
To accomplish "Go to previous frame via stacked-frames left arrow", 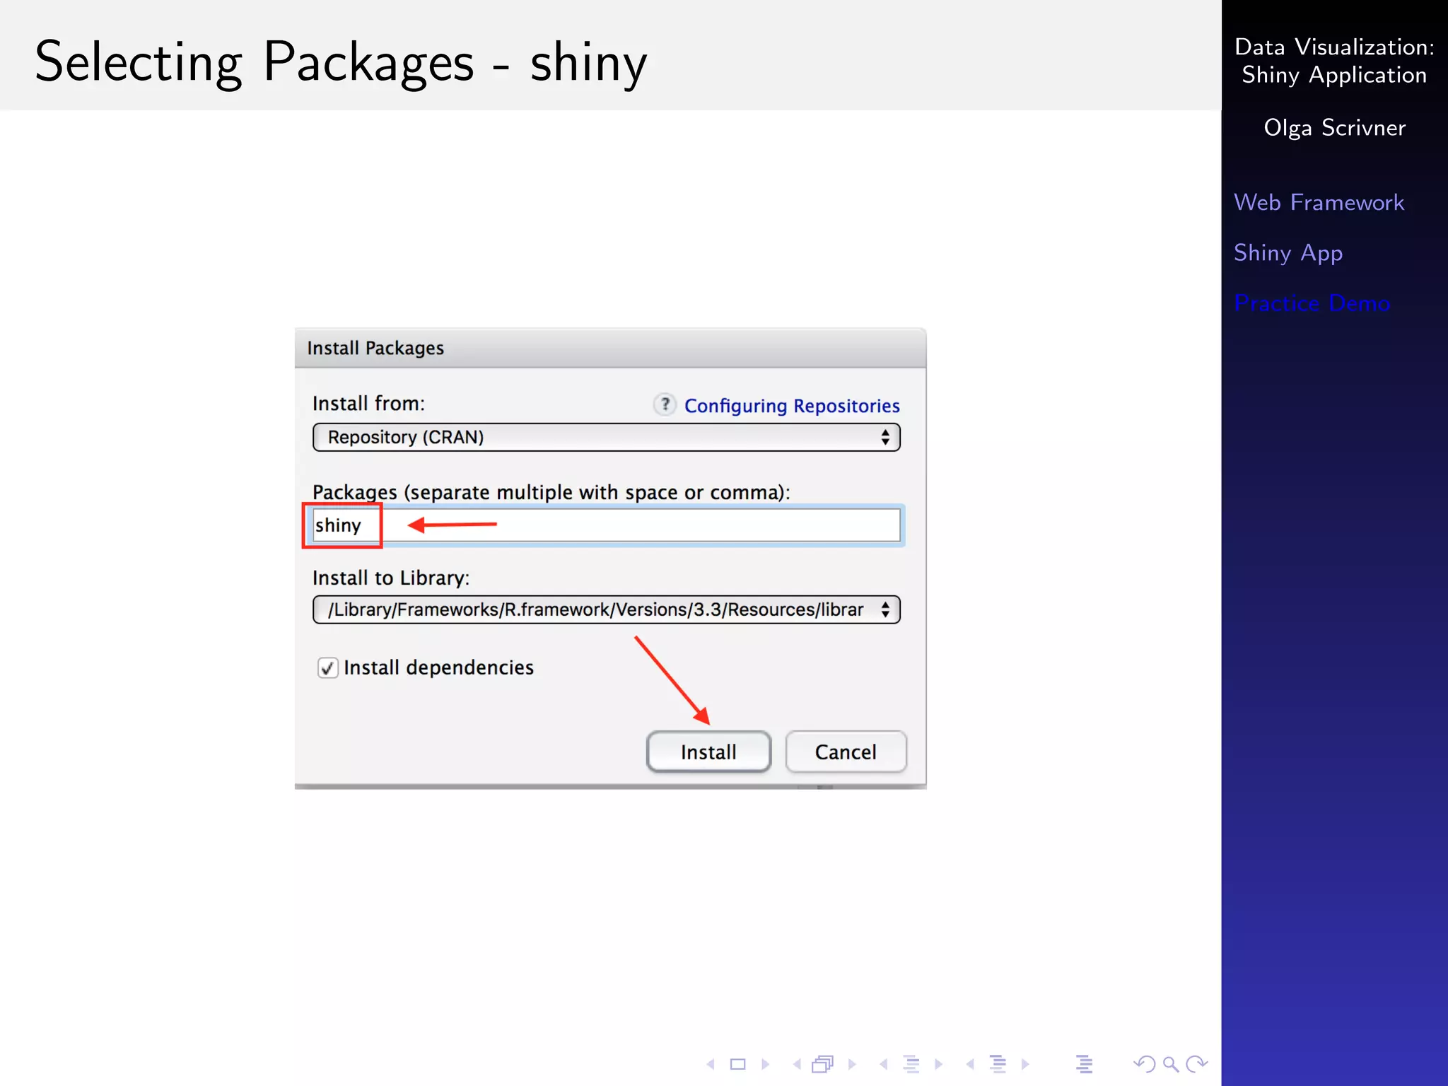I will click(797, 1064).
